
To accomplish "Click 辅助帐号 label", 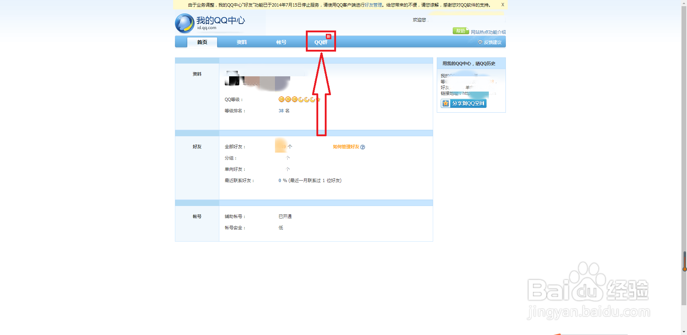I will click(x=235, y=217).
